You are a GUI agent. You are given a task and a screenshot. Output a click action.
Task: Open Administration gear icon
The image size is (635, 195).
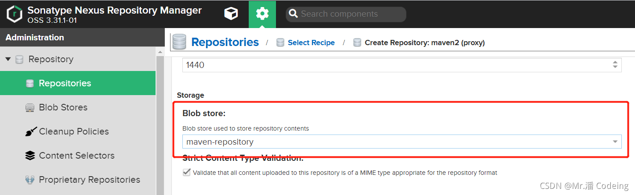pos(262,14)
